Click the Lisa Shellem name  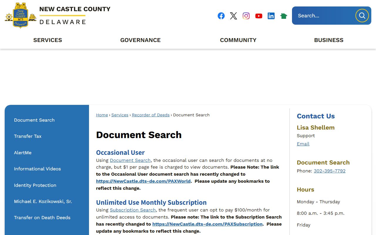[316, 127]
